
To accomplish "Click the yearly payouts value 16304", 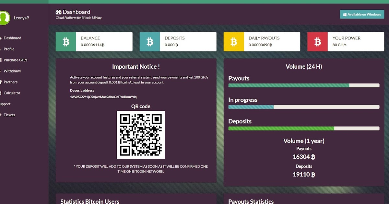I will click(304, 157).
